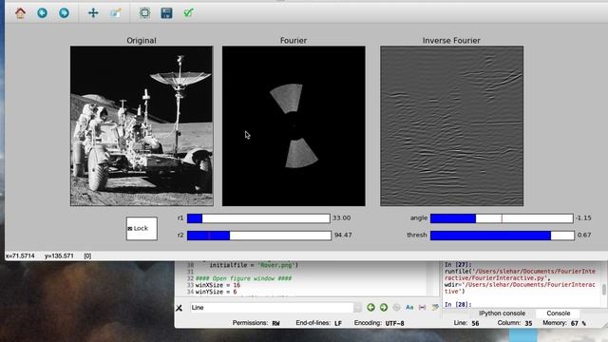This screenshot has height=342, width=608.
Task: Click the r1 value '33.00'
Action: 342,218
